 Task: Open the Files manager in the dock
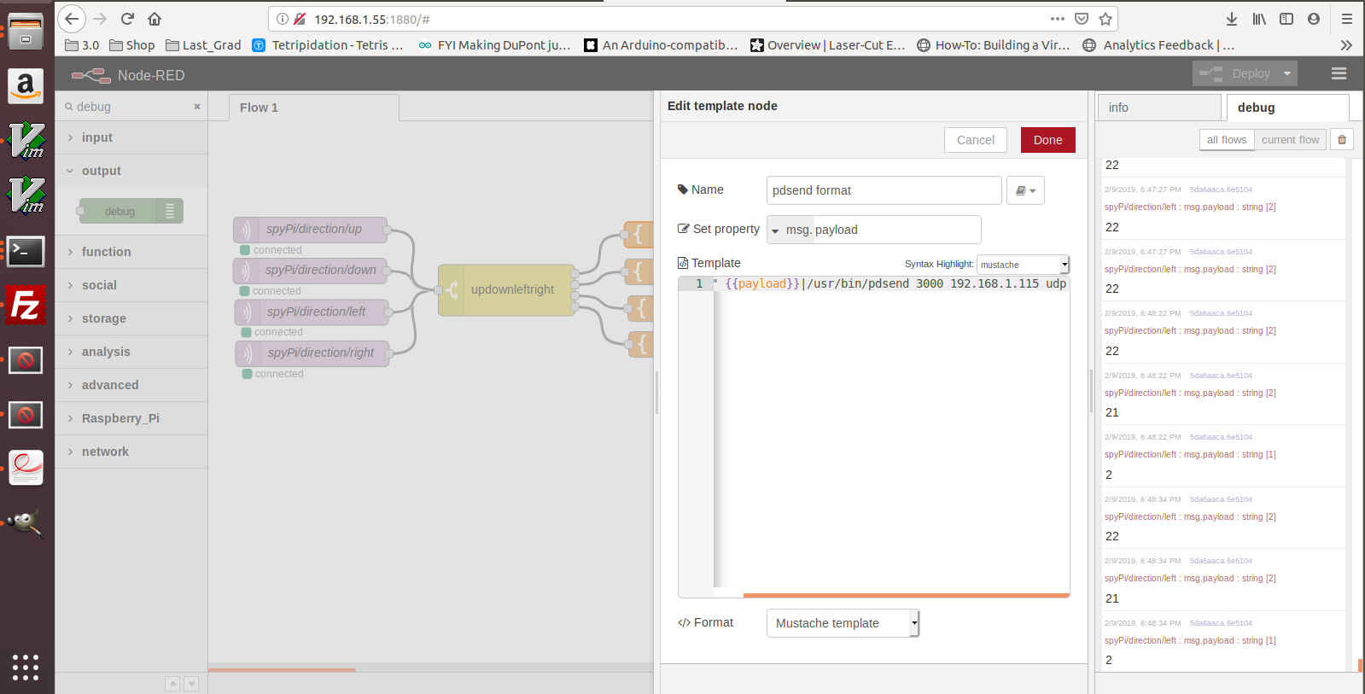tap(26, 32)
